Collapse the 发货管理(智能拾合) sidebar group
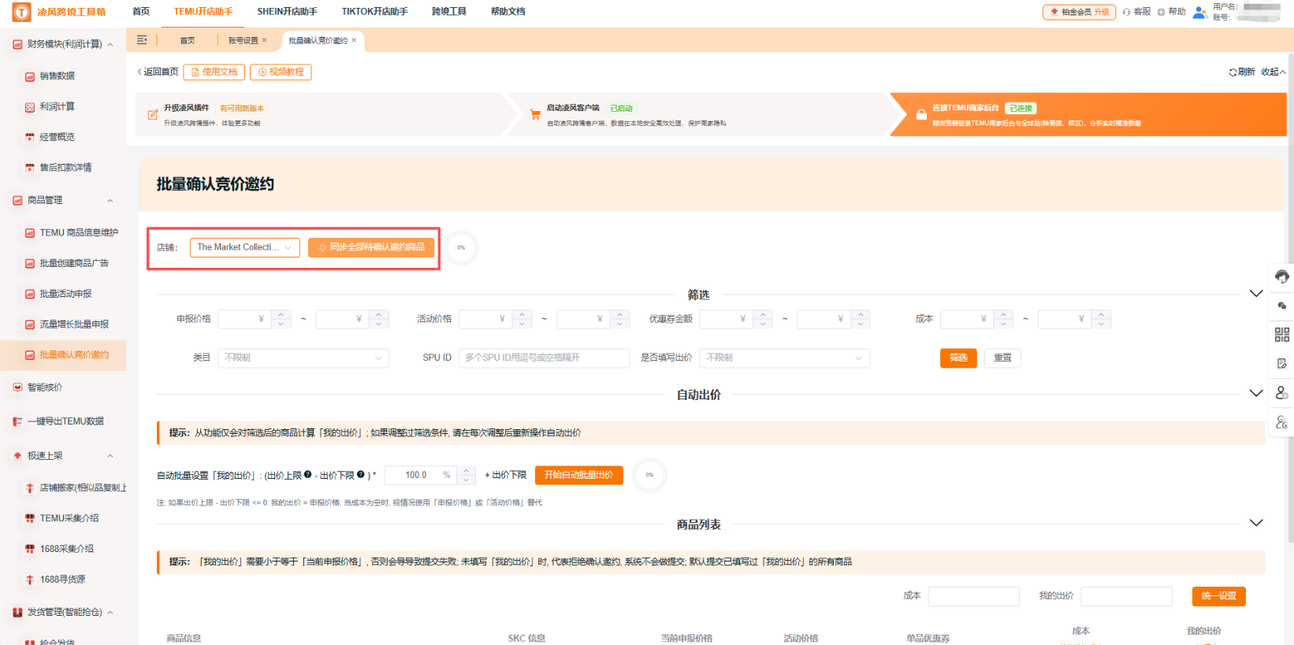 (x=110, y=613)
